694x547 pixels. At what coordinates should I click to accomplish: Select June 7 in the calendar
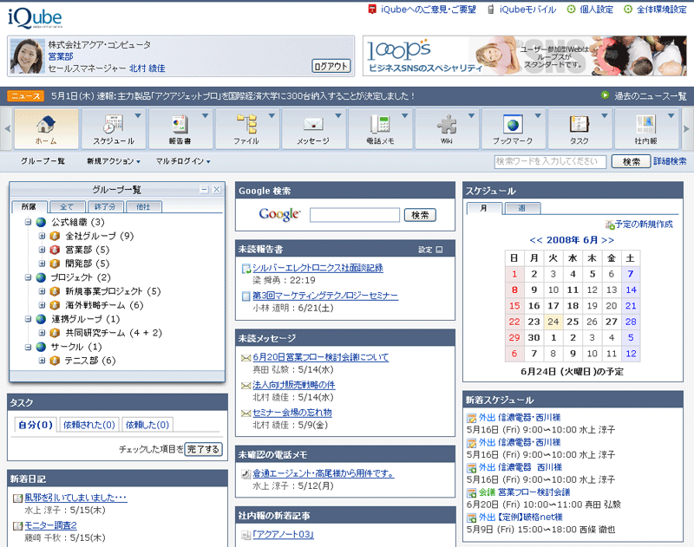631,274
